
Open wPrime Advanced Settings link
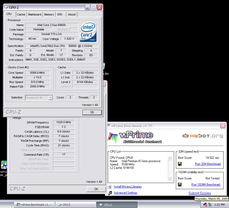125,193
